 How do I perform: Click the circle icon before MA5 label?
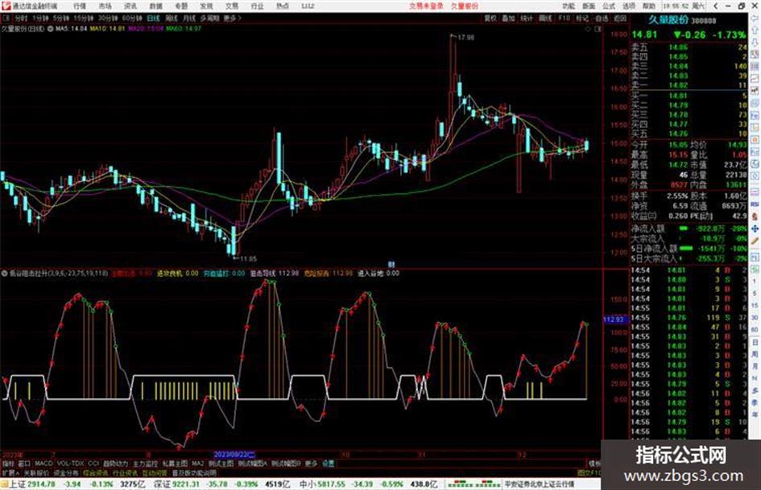[51, 29]
